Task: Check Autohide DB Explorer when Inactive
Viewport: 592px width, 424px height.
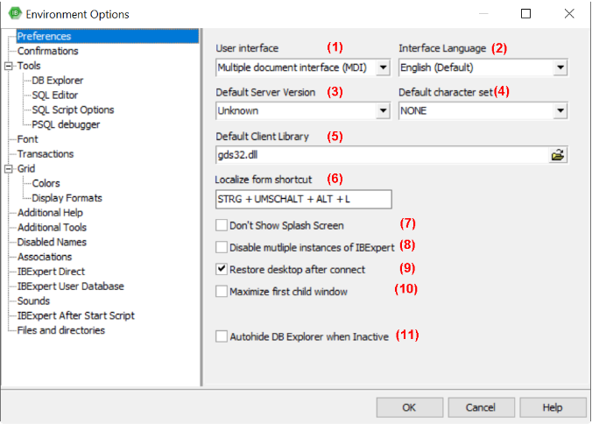Action: tap(222, 336)
